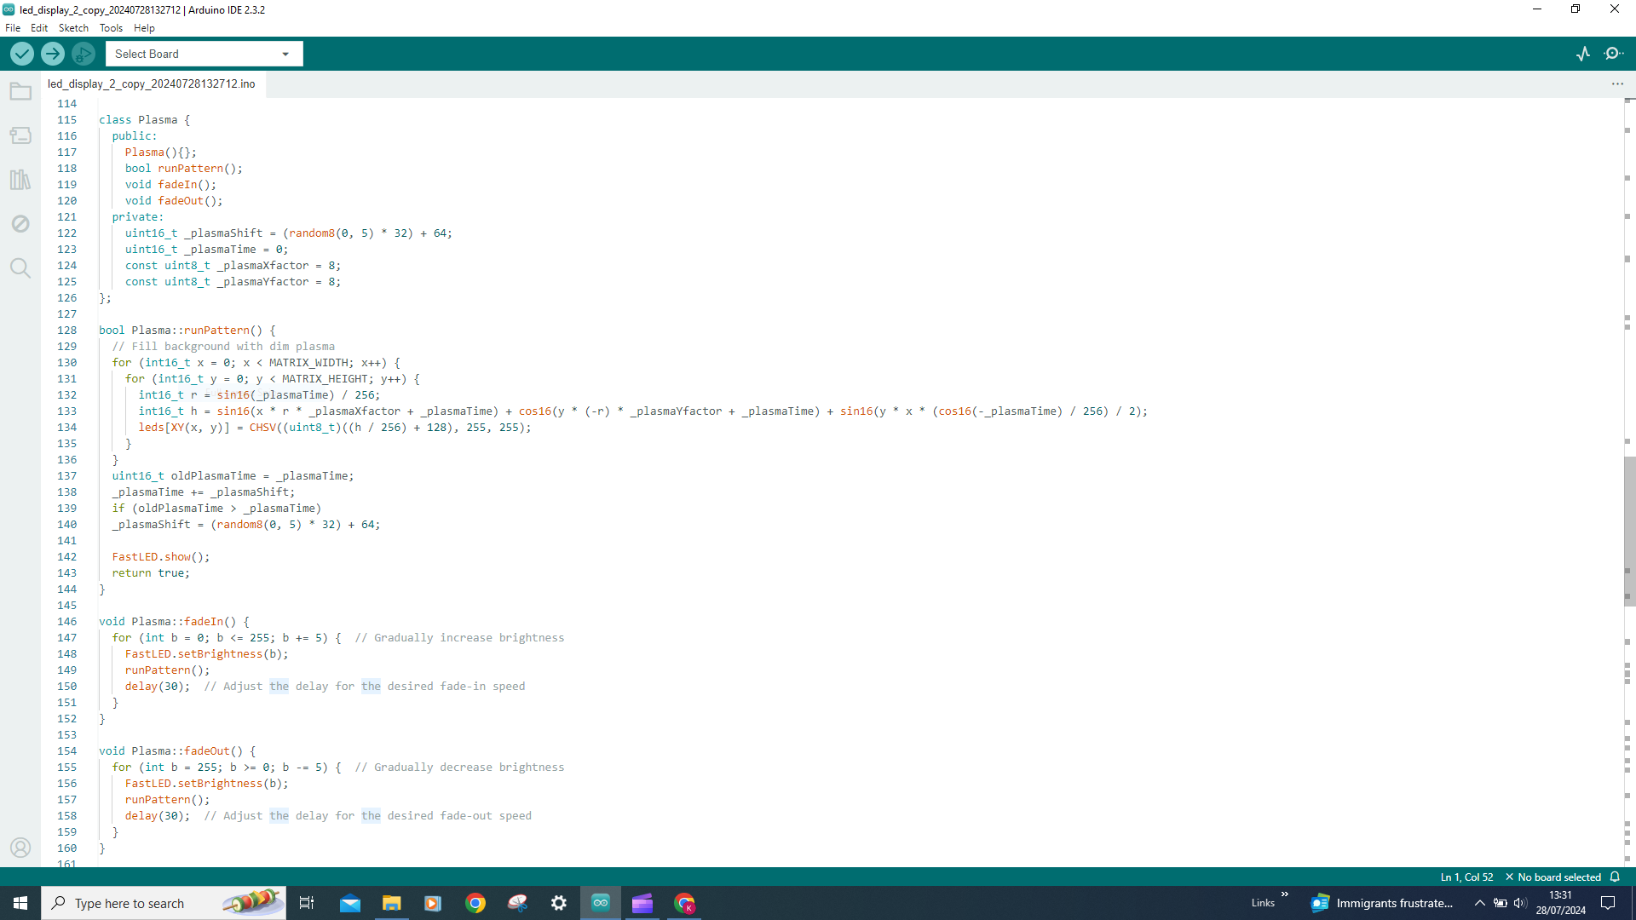
Task: Open the Serial Plotter icon
Action: click(x=1583, y=54)
